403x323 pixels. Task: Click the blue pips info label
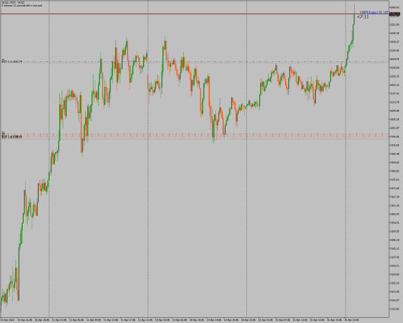(374, 12)
